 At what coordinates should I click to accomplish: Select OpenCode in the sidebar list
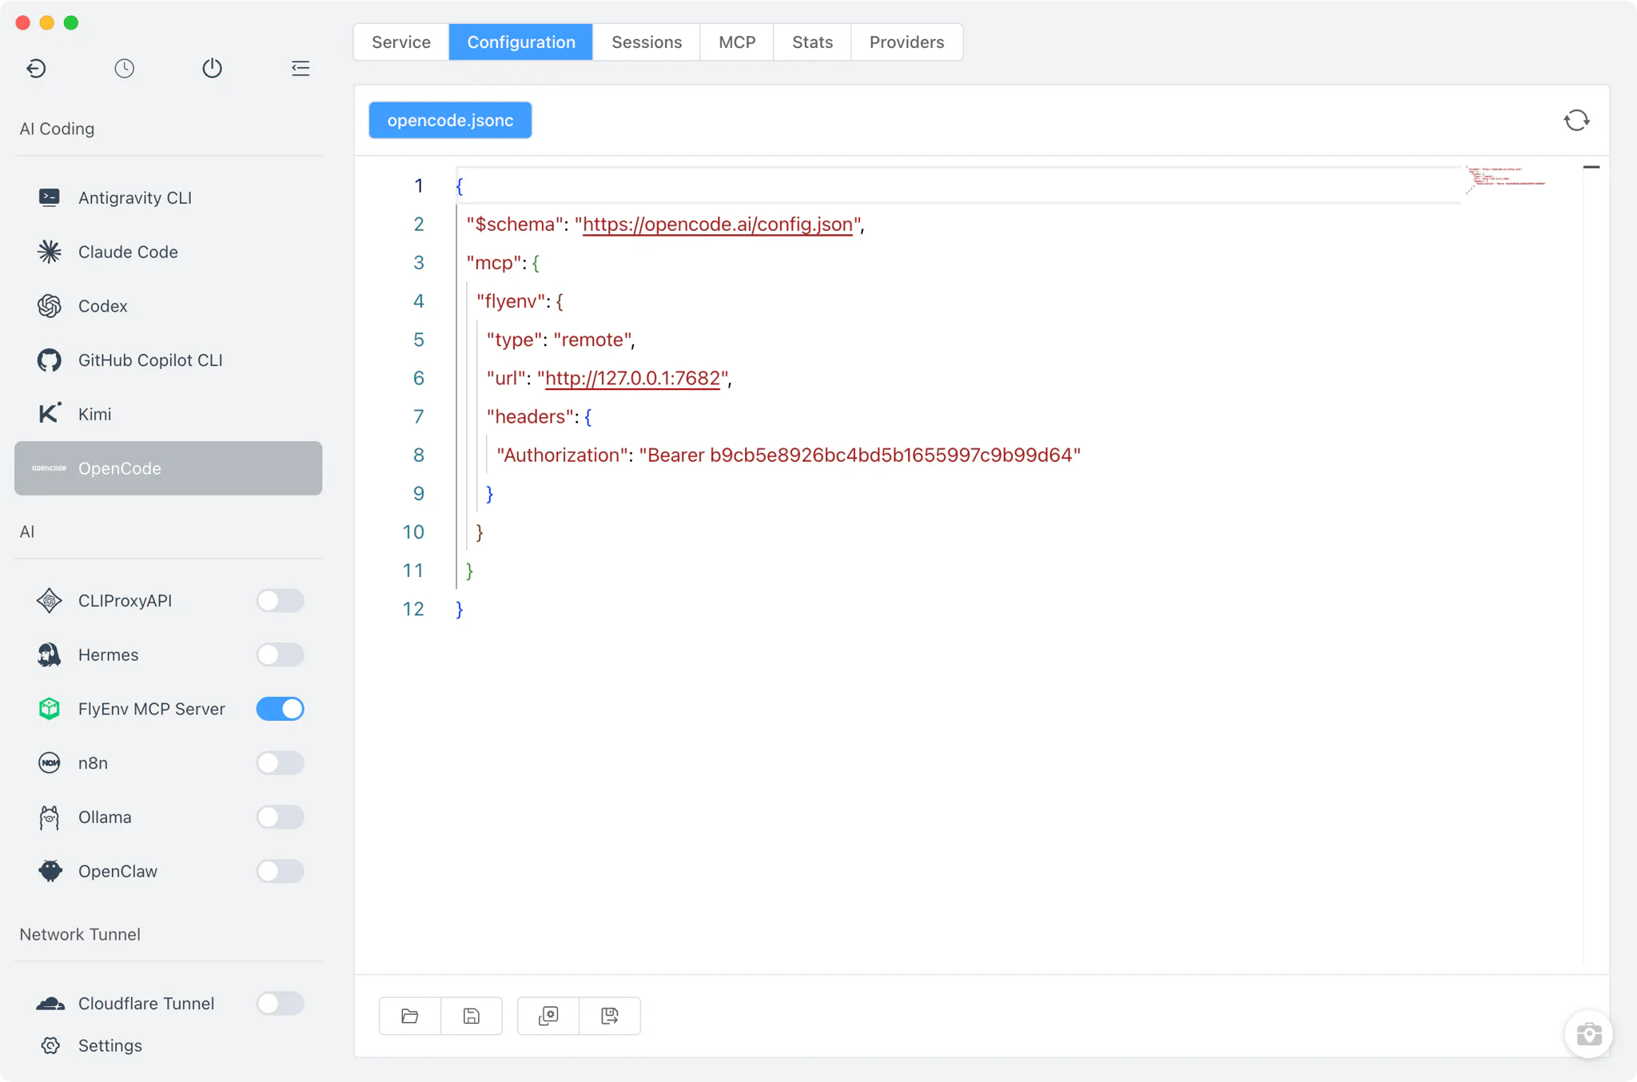168,468
